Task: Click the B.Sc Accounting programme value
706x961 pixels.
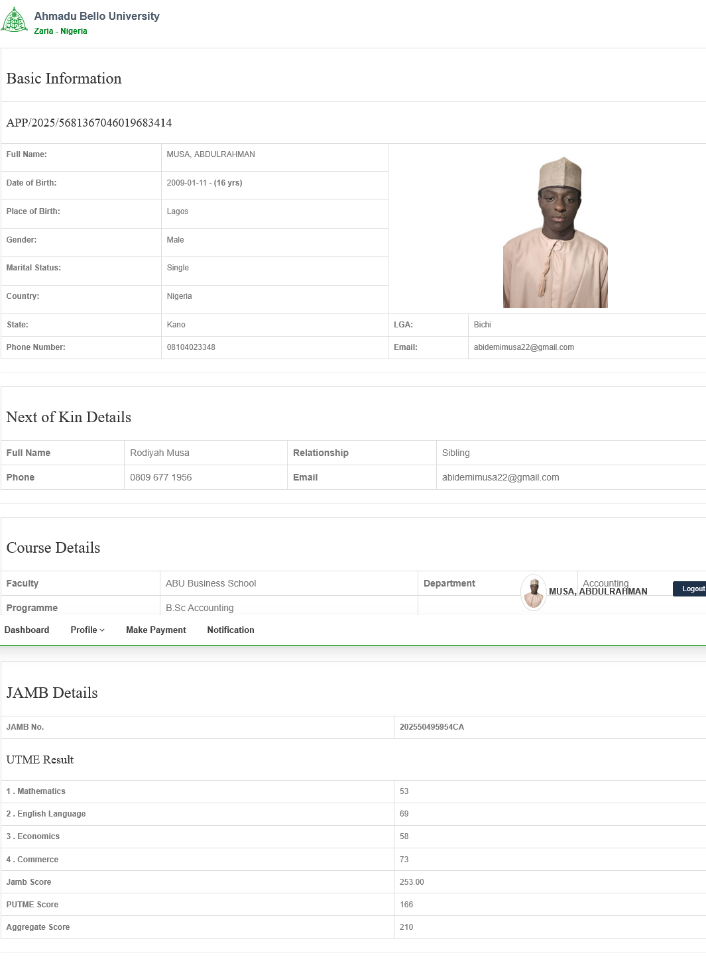Action: tap(200, 608)
